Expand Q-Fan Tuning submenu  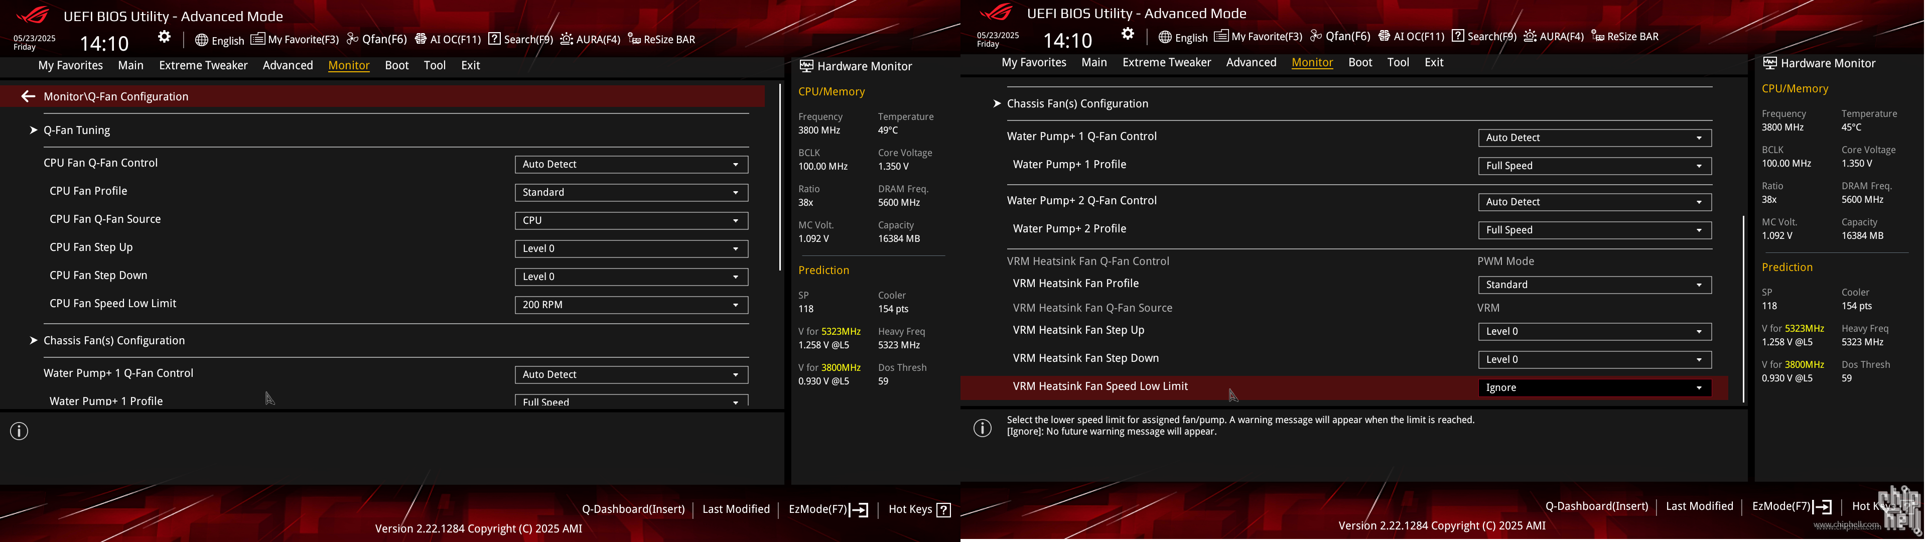pyautogui.click(x=76, y=130)
